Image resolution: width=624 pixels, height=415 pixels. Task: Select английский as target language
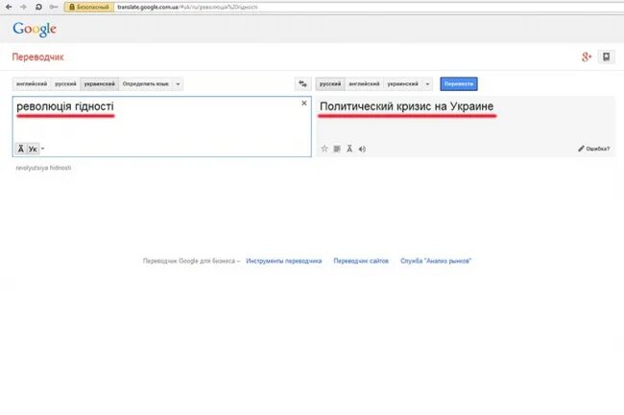click(x=364, y=83)
